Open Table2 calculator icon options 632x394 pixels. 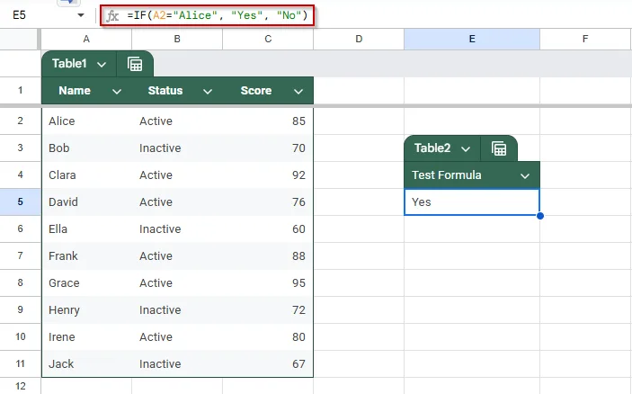tap(499, 148)
